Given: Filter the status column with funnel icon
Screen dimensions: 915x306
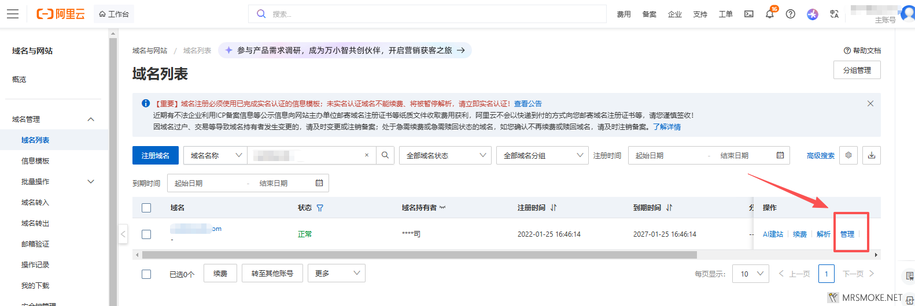Looking at the screenshot, I should click(x=320, y=208).
